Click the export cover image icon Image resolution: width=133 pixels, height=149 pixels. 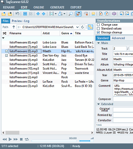tap(127, 14)
